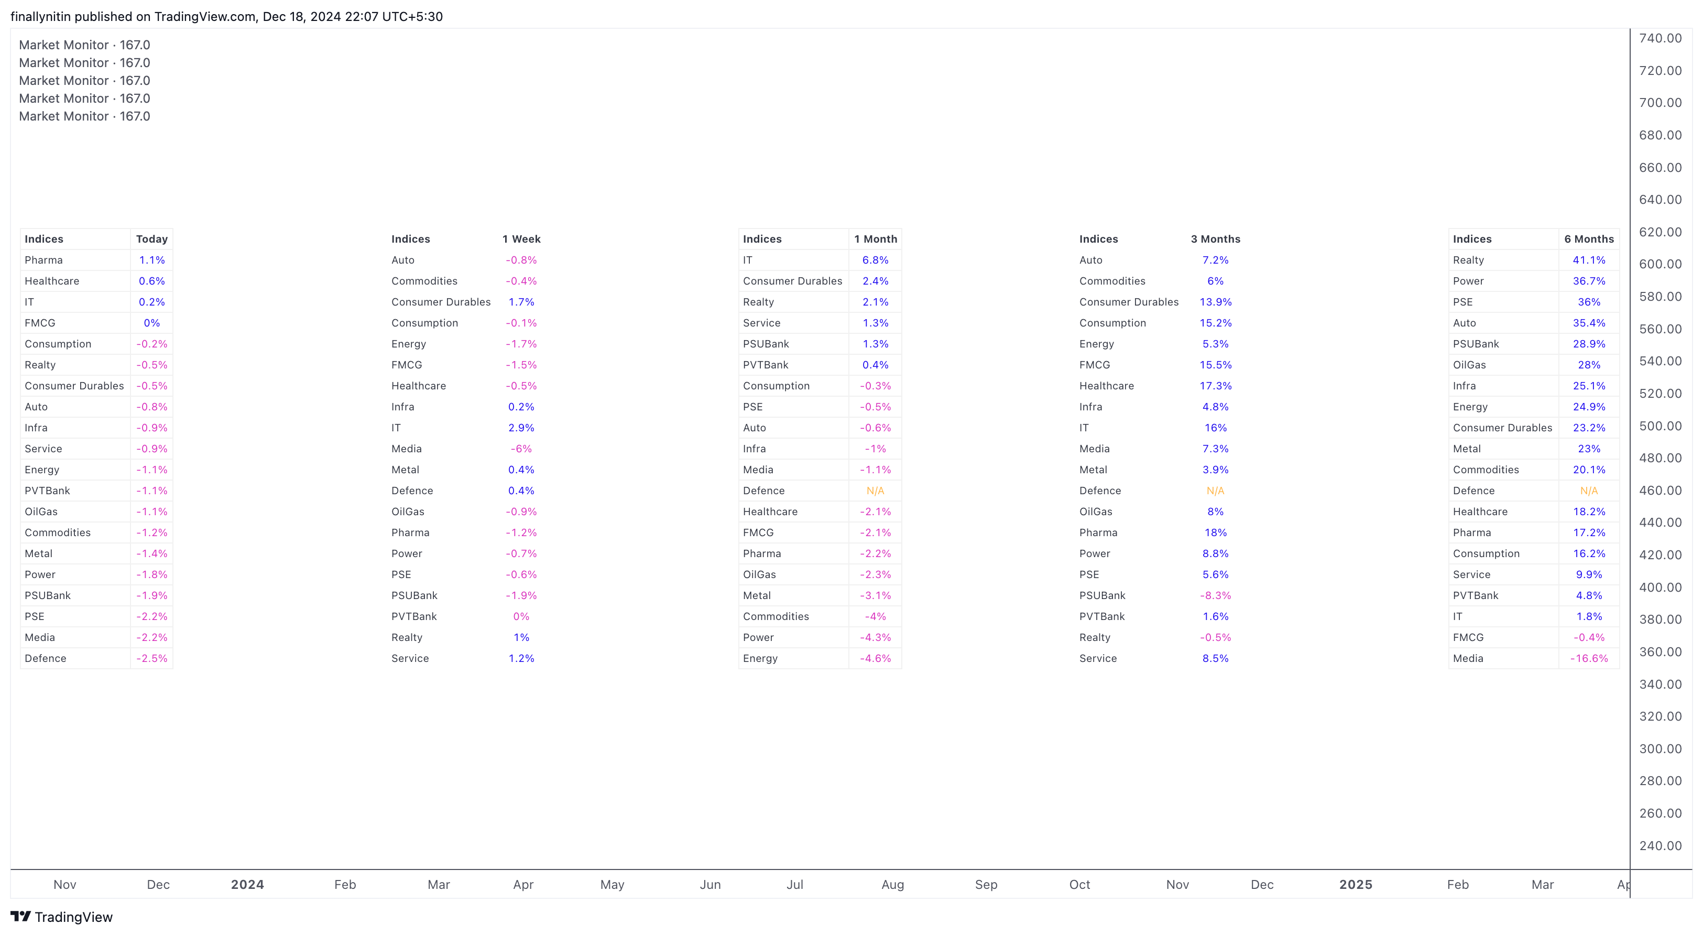Click the 2025 label on time axis

pyautogui.click(x=1356, y=884)
